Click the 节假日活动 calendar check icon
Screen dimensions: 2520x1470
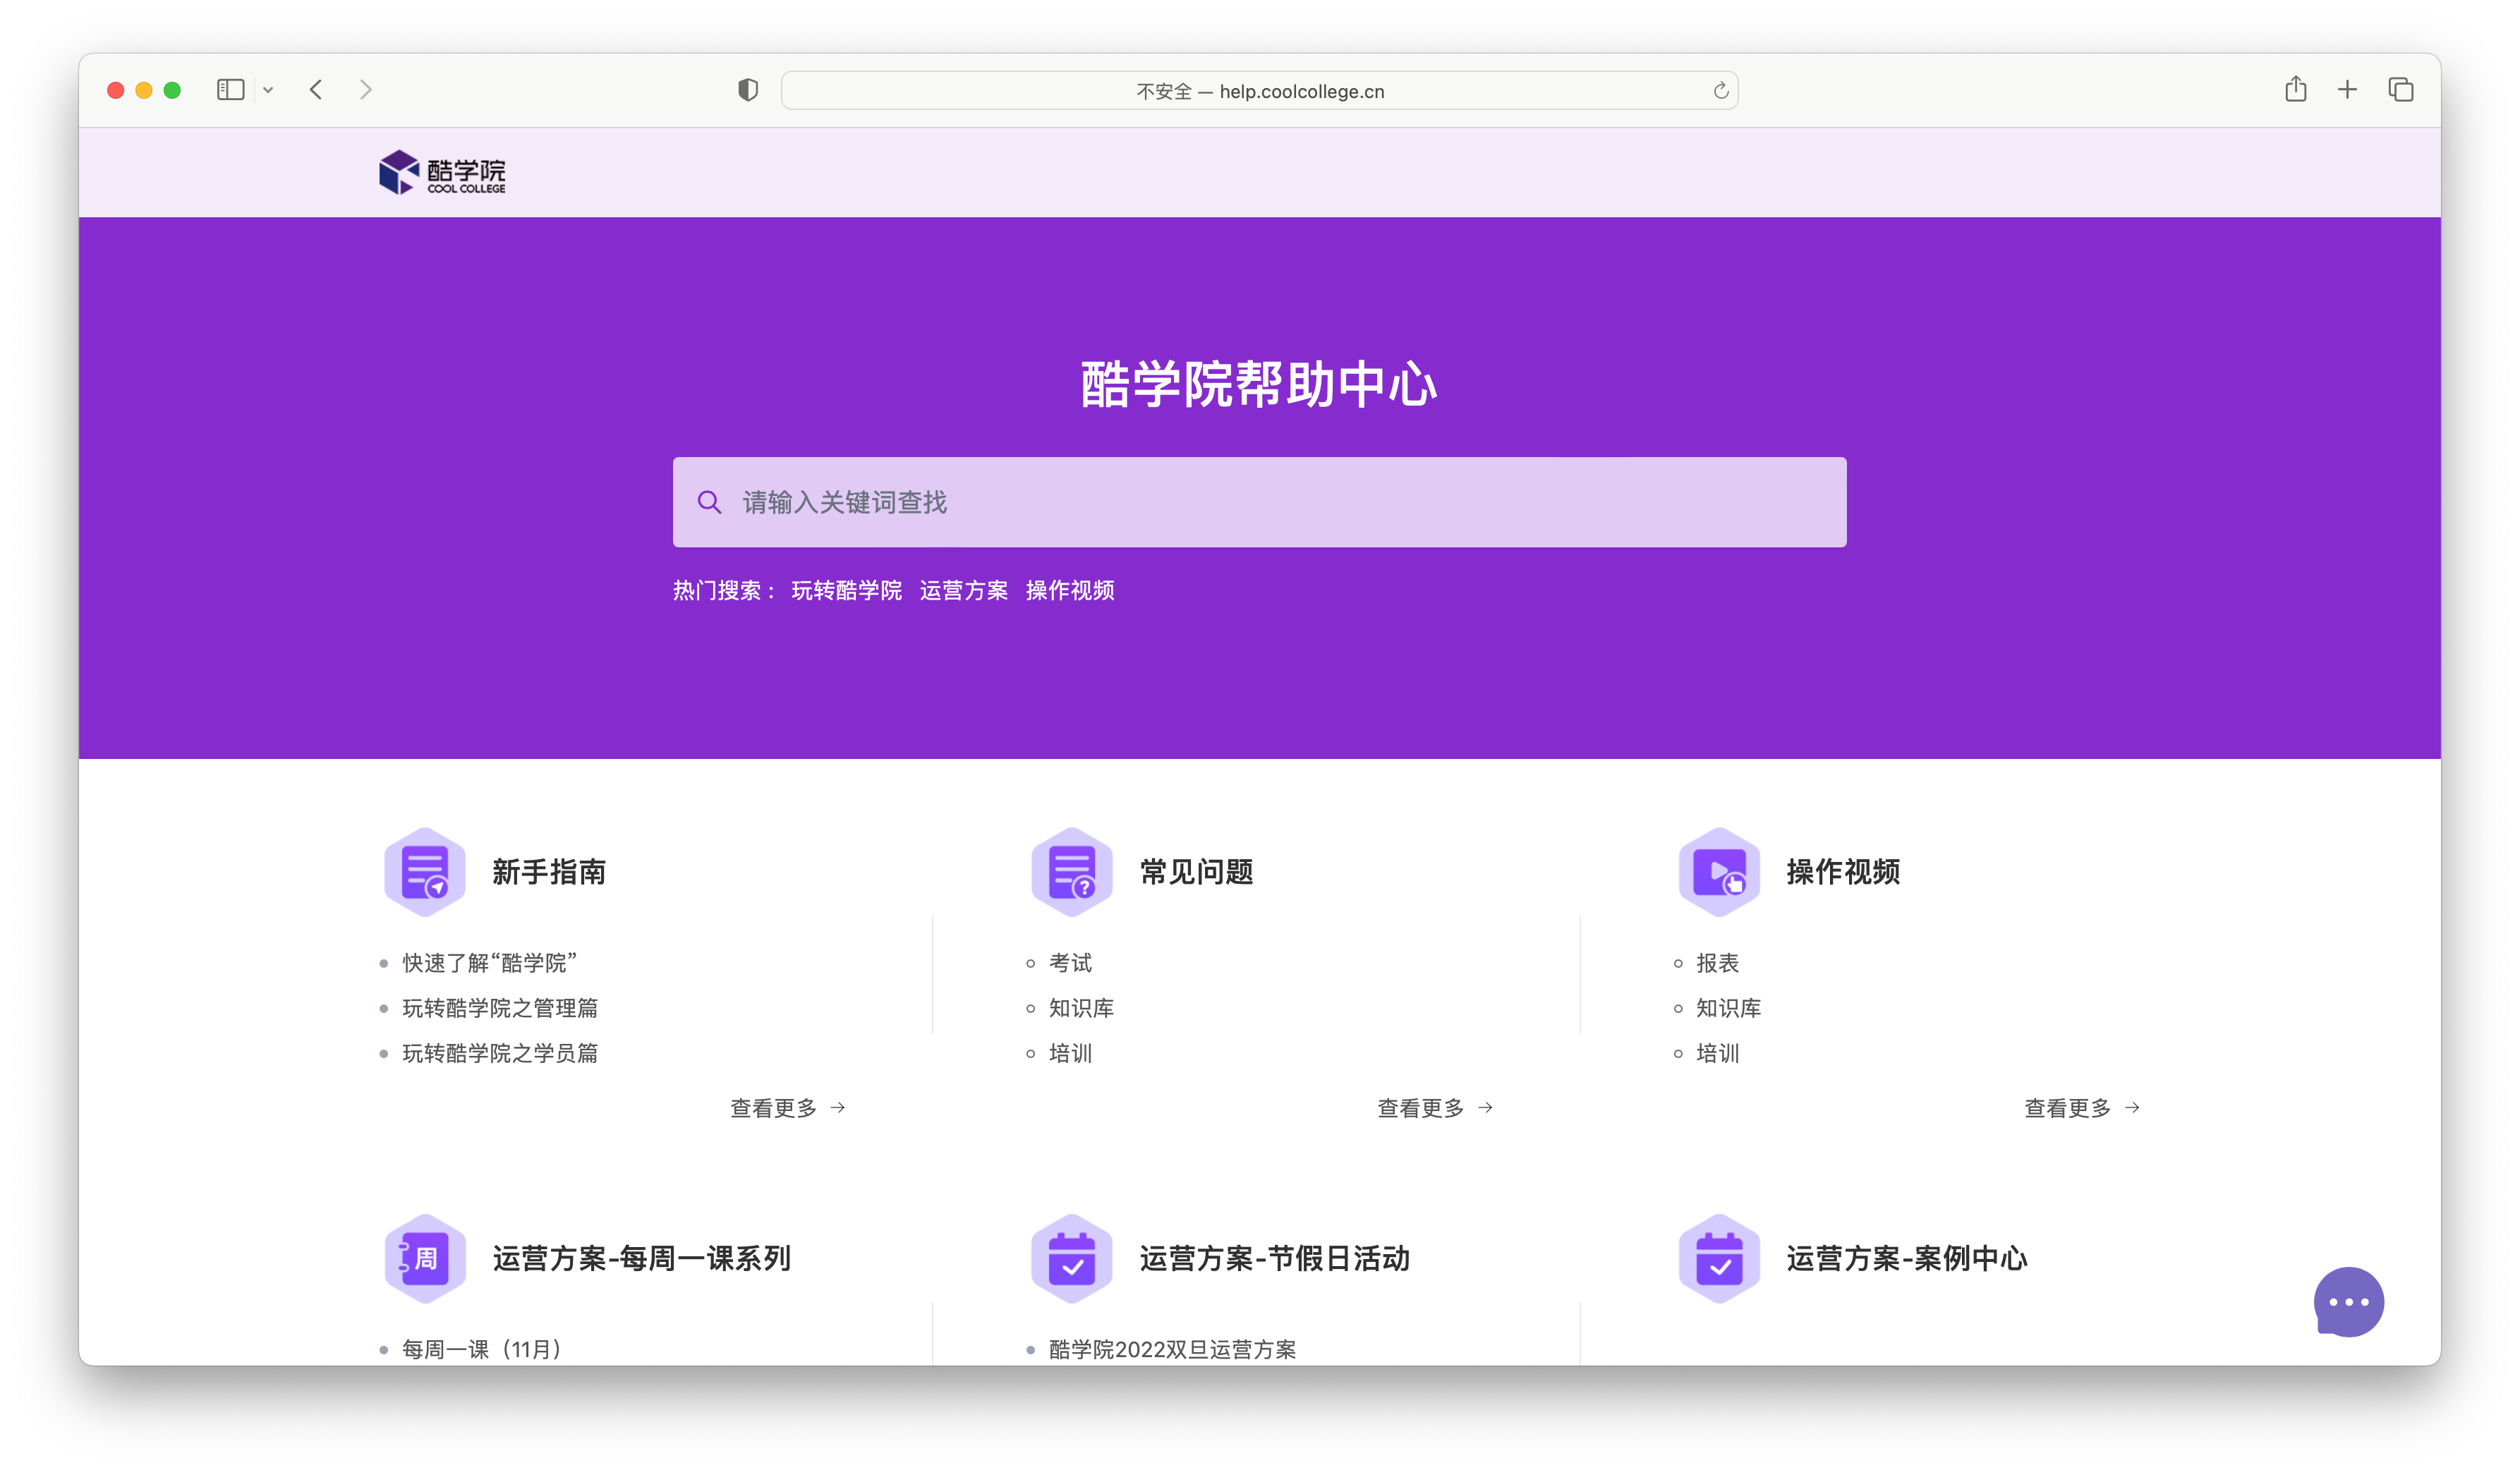(1072, 1258)
